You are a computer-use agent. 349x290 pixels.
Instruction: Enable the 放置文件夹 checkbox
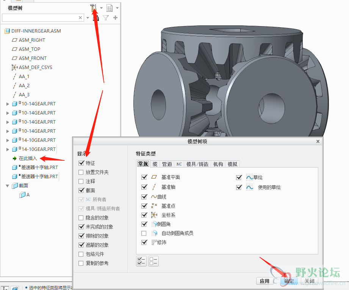tap(81, 172)
